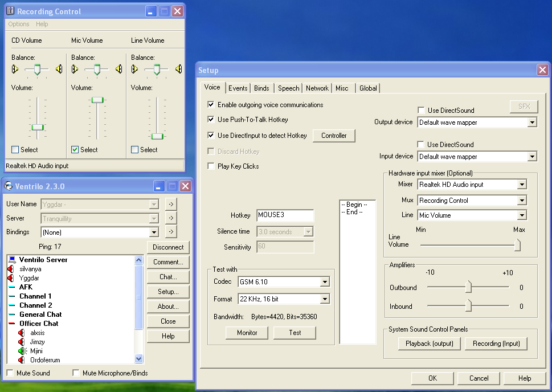Enable the Play Key Clicks checkbox
Image resolution: width=552 pixels, height=392 pixels.
click(x=211, y=166)
